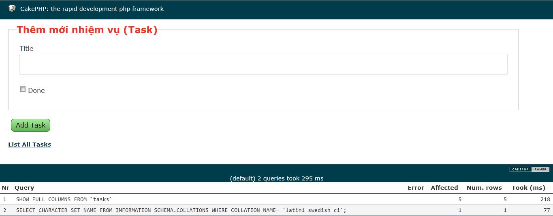Image resolution: width=553 pixels, height=216 pixels.
Task: Select the SHOW FULL COLUMNS query text
Action: click(64, 199)
